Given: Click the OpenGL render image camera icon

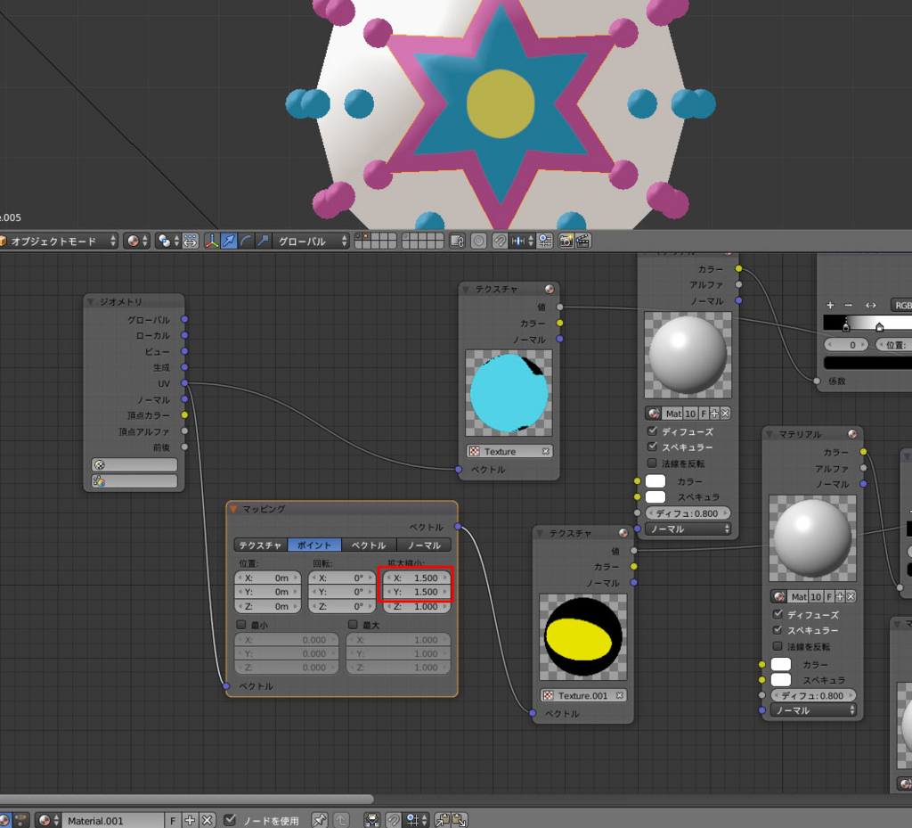Looking at the screenshot, I should (566, 241).
